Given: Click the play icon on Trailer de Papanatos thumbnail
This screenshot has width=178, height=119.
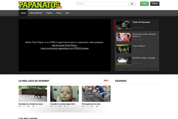Looking at the screenshot, I should click(x=124, y=25).
